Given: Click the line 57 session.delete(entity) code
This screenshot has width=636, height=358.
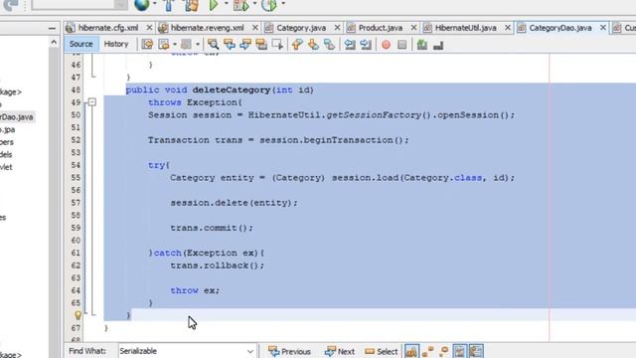Looking at the screenshot, I should [234, 203].
